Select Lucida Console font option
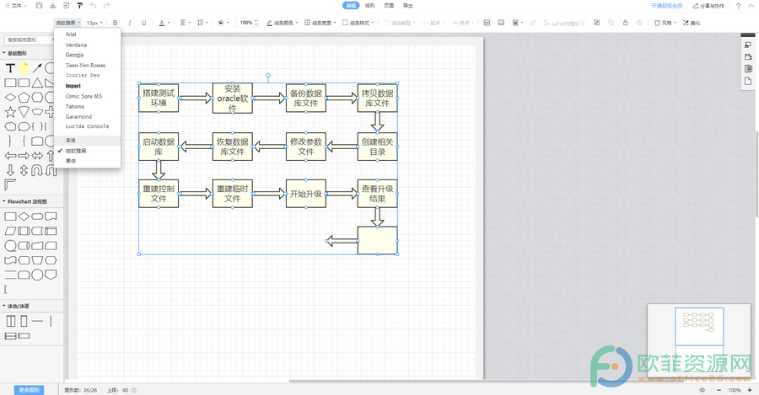 (x=87, y=126)
